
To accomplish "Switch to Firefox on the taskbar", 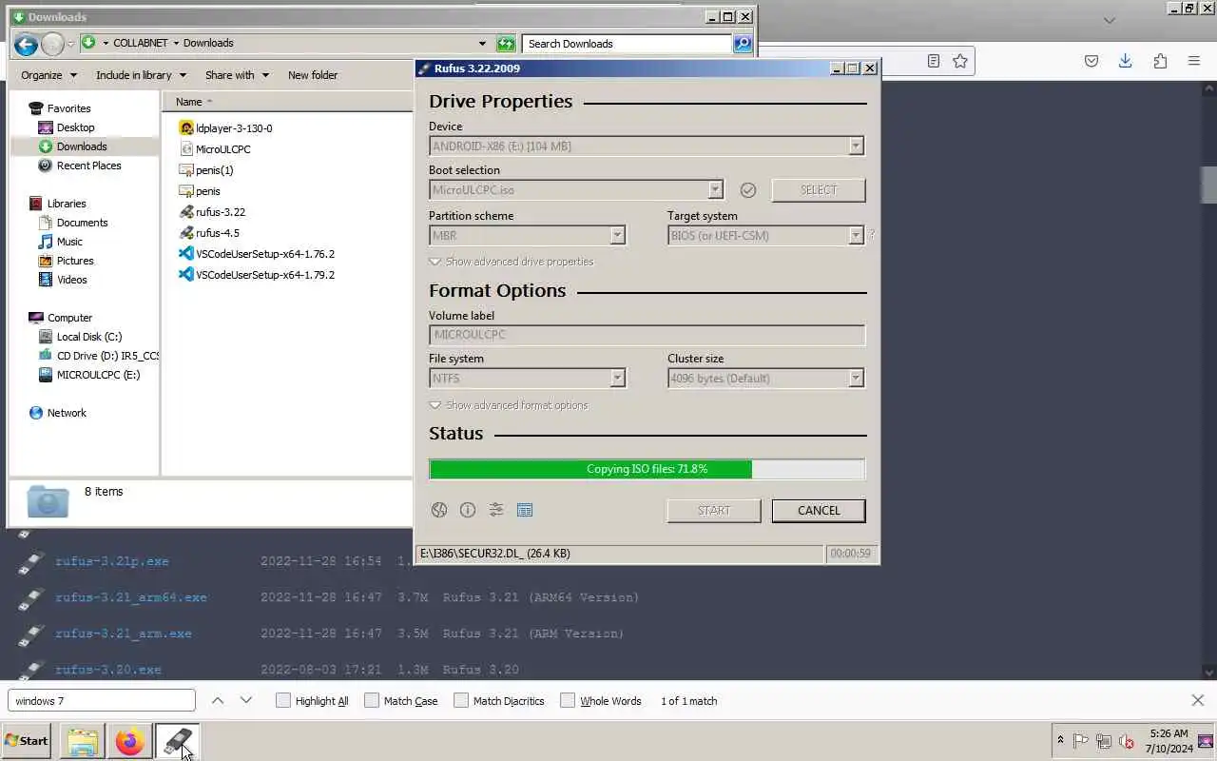I will point(130,741).
